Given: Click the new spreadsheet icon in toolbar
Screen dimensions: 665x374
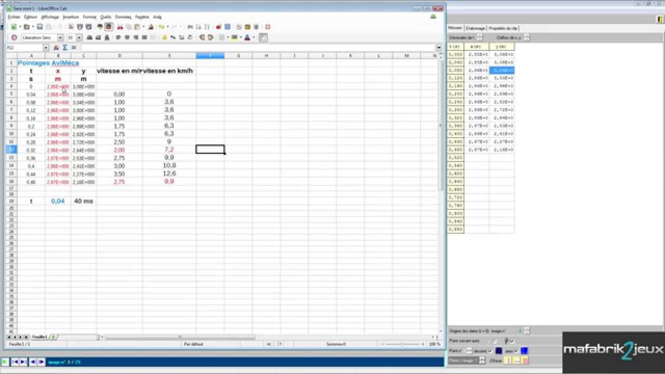Looking at the screenshot, I should [x=14, y=27].
